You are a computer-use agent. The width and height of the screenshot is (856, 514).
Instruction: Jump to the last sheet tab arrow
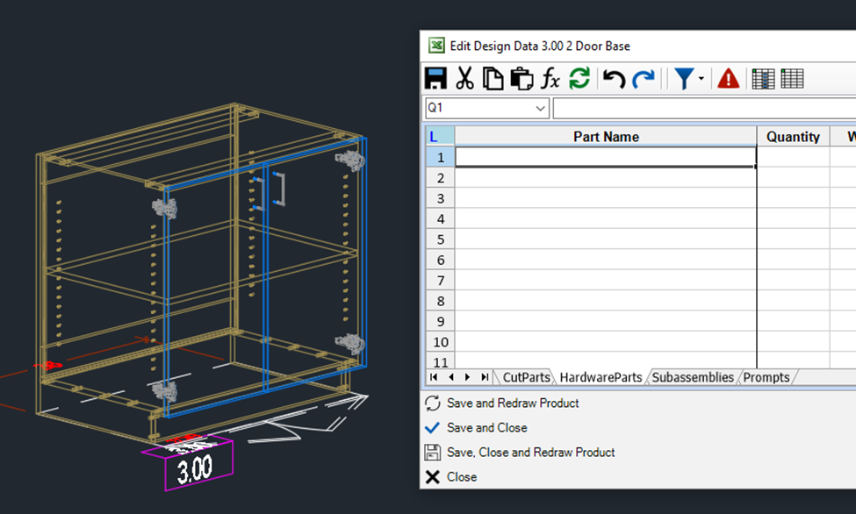click(x=485, y=377)
